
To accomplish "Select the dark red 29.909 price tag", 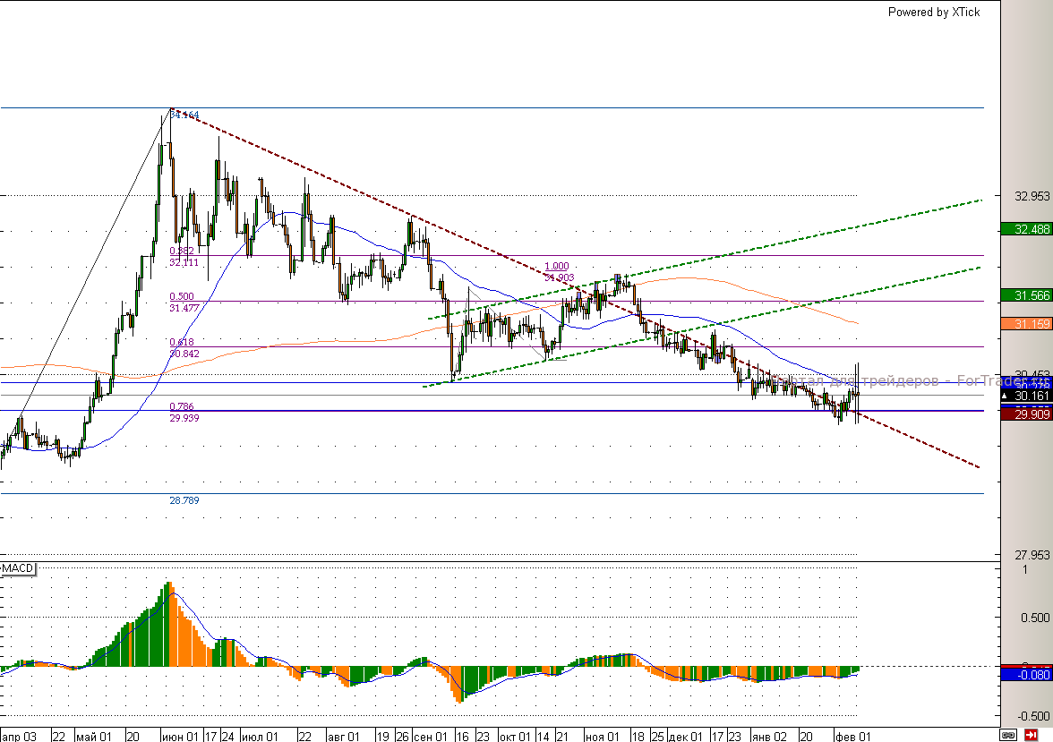I will pos(1025,415).
